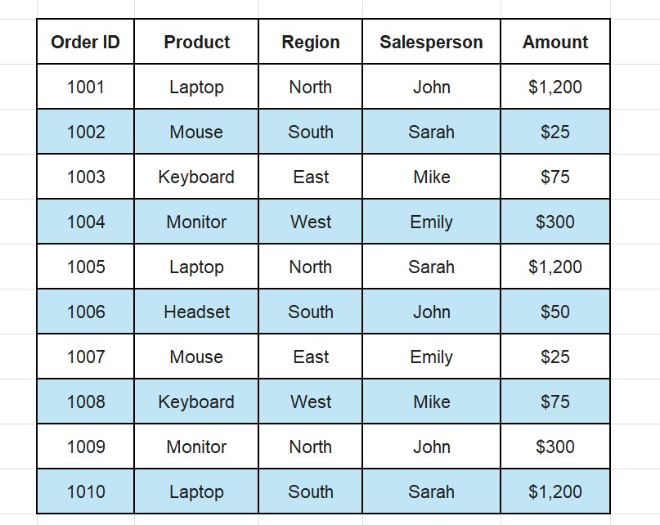The image size is (660, 525).
Task: Click the Headset product cell
Action: point(196,312)
